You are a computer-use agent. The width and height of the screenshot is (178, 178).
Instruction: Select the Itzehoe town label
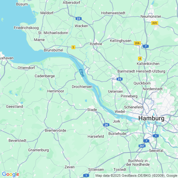click(96, 44)
